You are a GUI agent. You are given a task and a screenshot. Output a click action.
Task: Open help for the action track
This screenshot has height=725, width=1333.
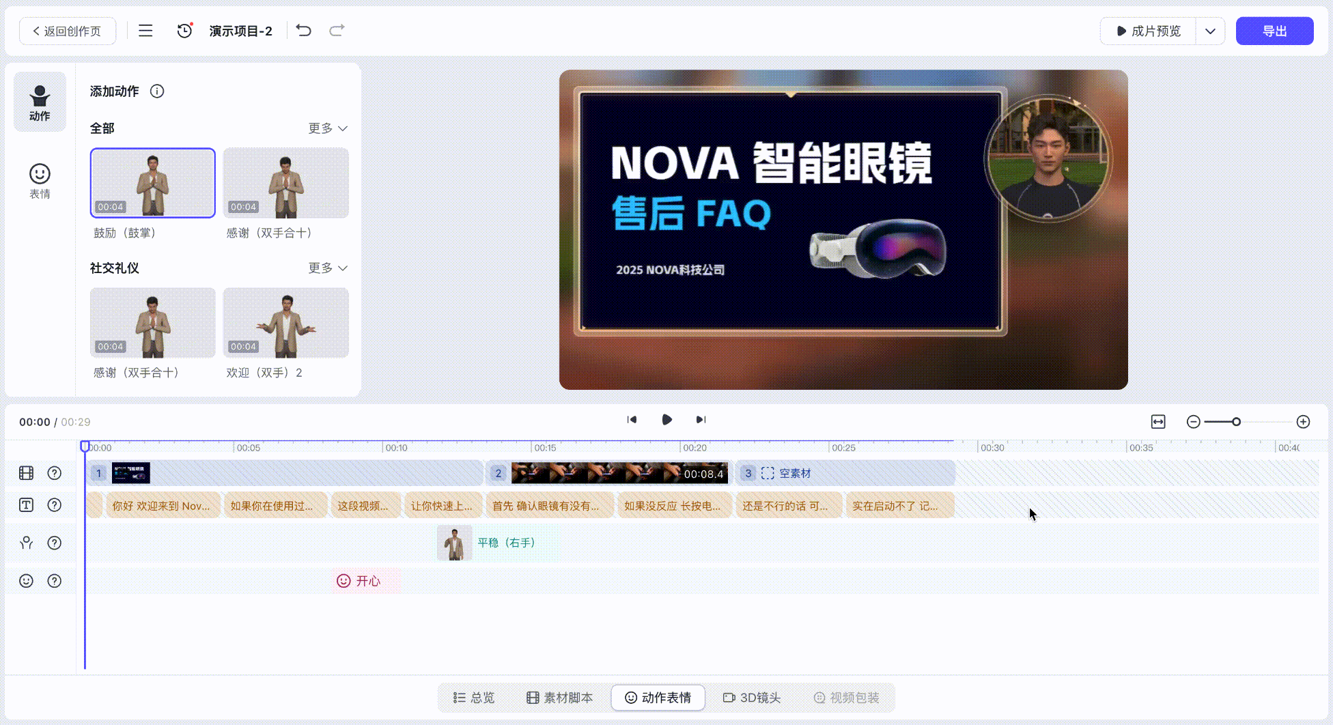pos(55,543)
